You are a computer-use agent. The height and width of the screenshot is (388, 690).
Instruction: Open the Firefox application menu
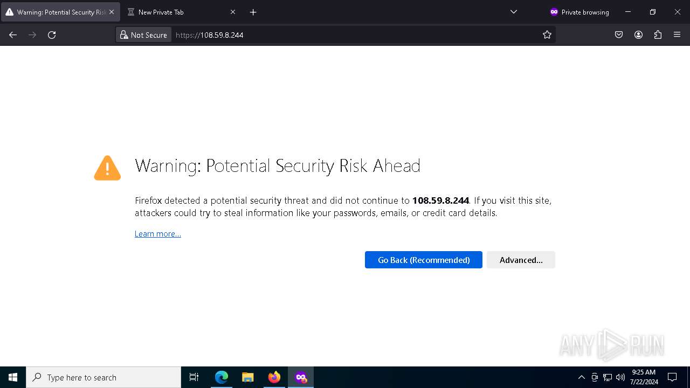677,35
